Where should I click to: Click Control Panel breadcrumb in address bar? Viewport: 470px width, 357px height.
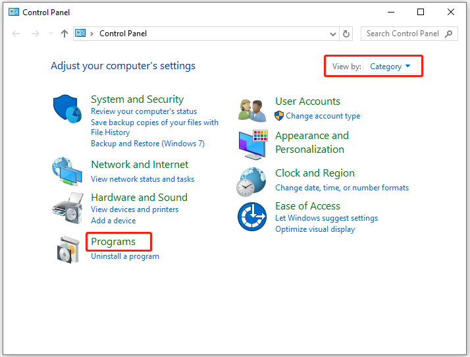123,34
